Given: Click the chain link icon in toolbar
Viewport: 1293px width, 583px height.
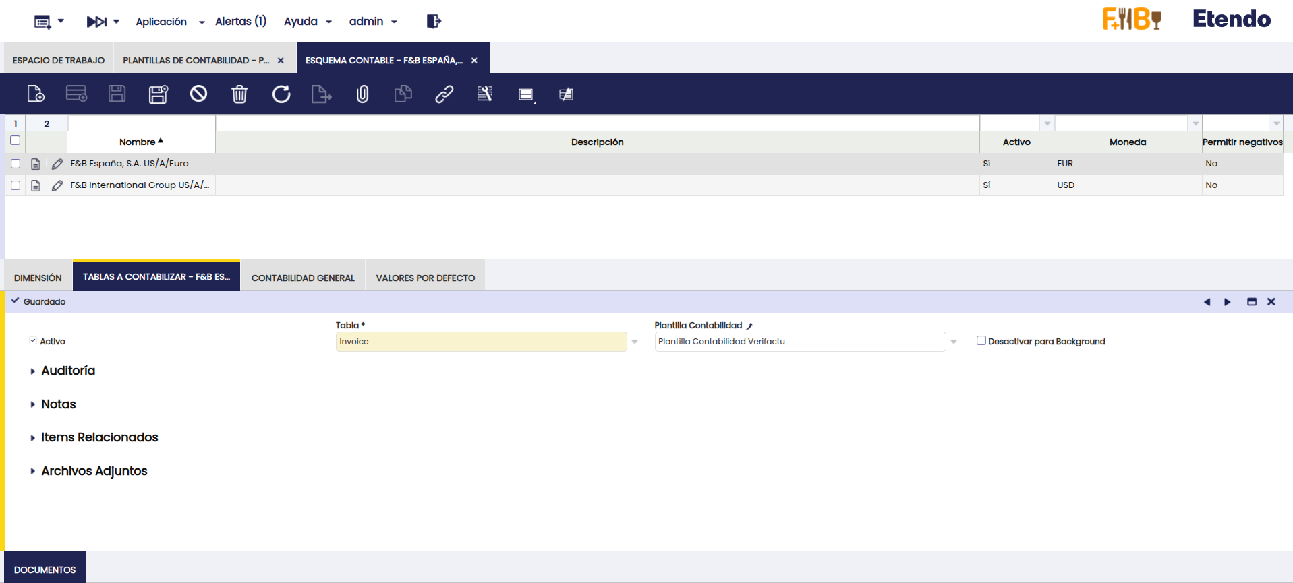Looking at the screenshot, I should 444,94.
